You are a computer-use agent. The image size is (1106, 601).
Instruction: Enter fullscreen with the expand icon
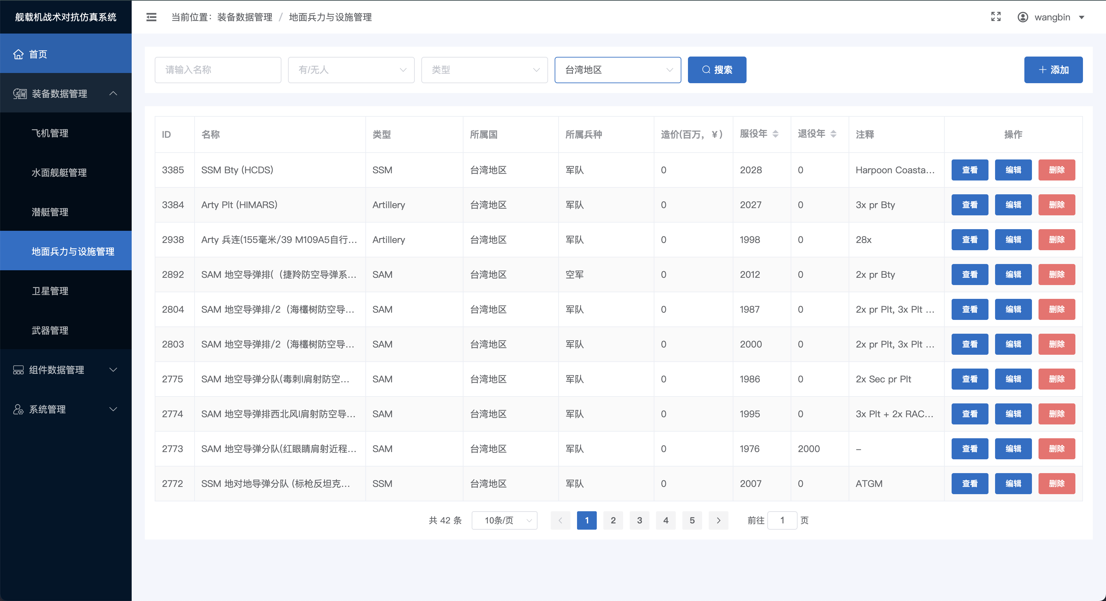(x=996, y=17)
